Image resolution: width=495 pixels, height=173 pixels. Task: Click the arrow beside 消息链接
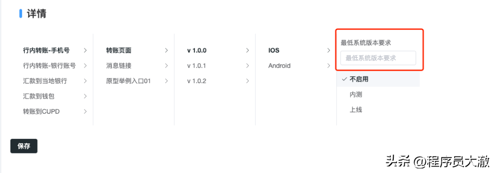[166, 66]
